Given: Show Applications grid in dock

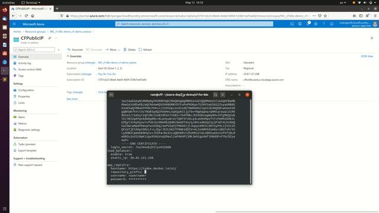Looking at the screenshot, I should point(5,209).
